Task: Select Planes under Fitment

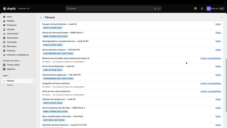Action: point(10,85)
